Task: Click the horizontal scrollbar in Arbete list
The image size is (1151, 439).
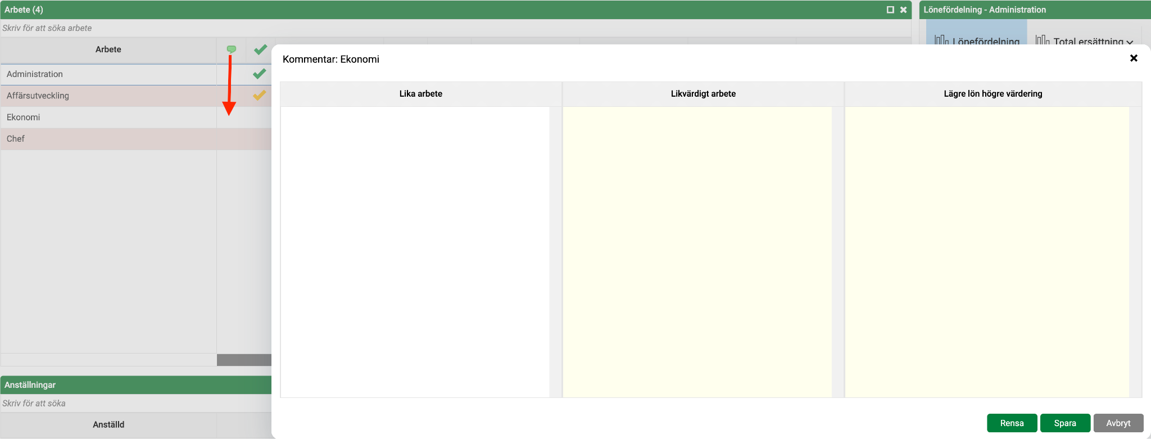Action: coord(244,360)
